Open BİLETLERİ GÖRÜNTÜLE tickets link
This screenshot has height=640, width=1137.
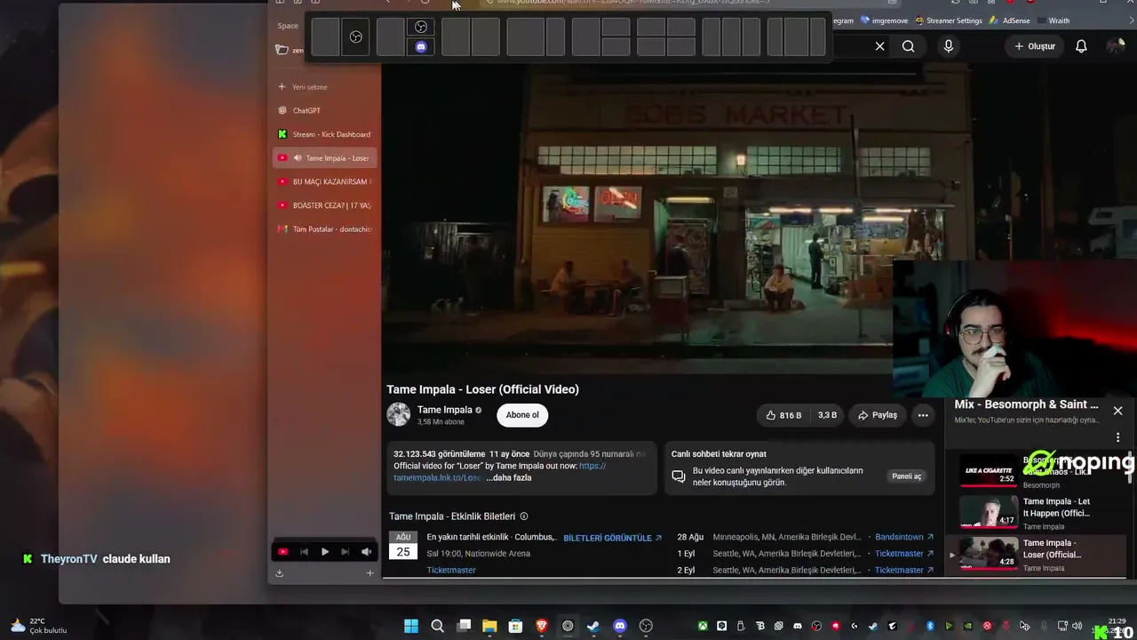pos(613,538)
